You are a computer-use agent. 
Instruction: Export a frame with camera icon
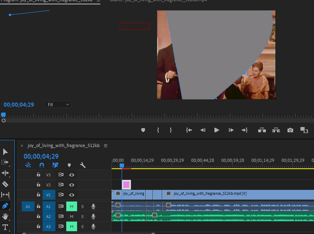pos(290,130)
